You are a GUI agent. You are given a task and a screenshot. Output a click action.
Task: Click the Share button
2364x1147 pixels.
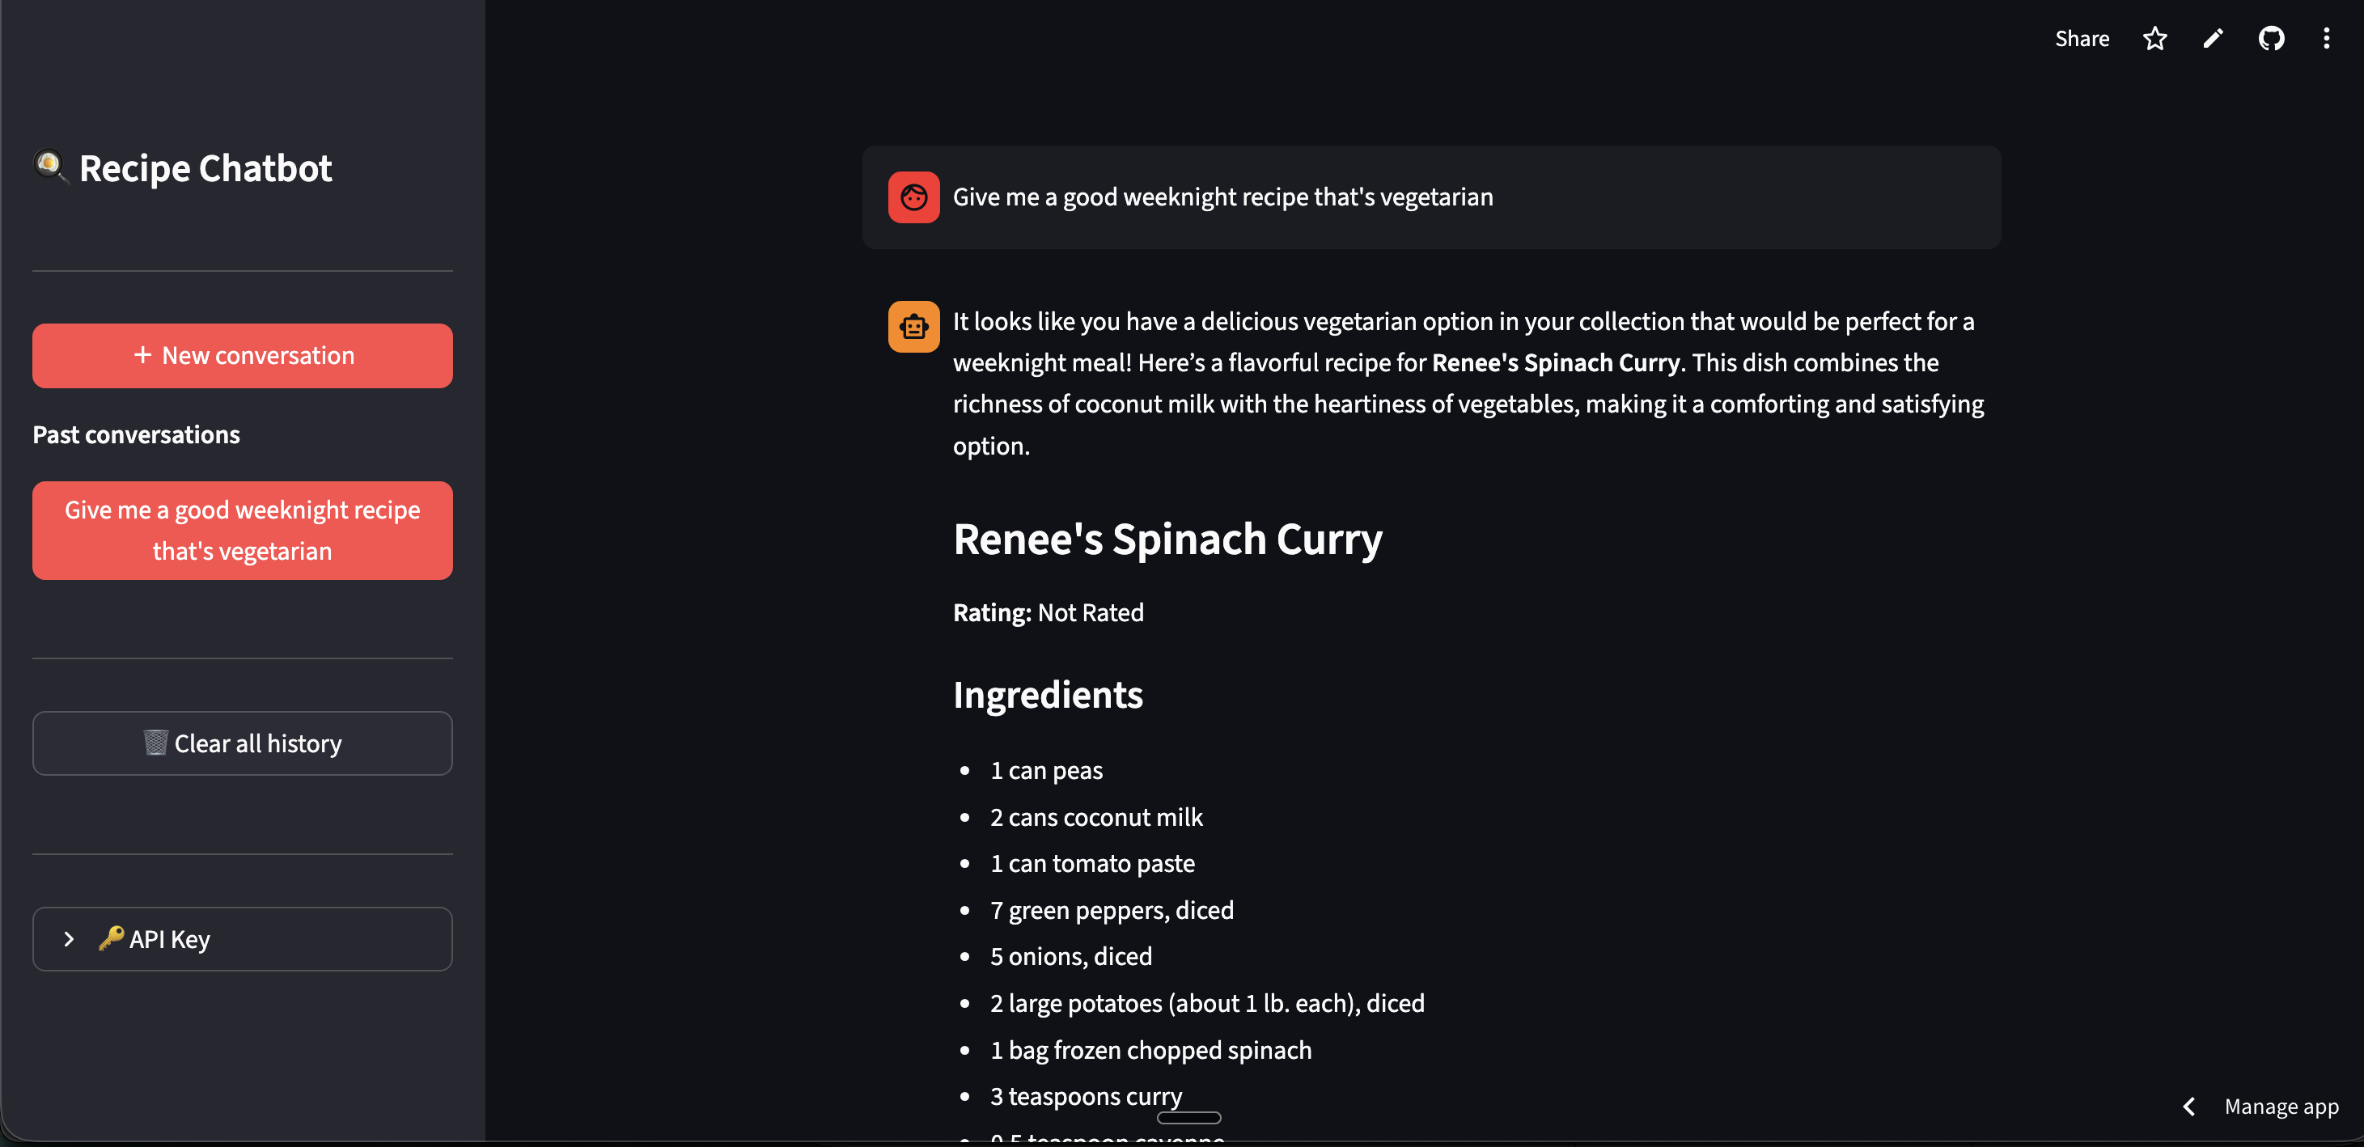[2082, 39]
